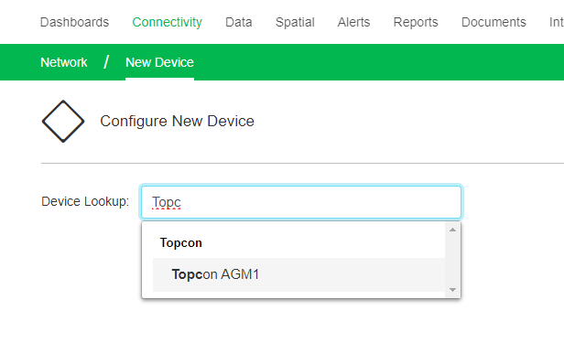The width and height of the screenshot is (564, 364).
Task: Open the Documents menu
Action: click(493, 22)
